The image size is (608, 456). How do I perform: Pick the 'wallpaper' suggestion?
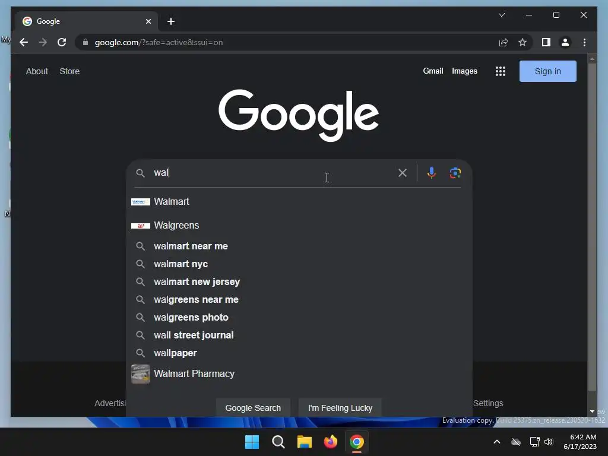(299, 353)
